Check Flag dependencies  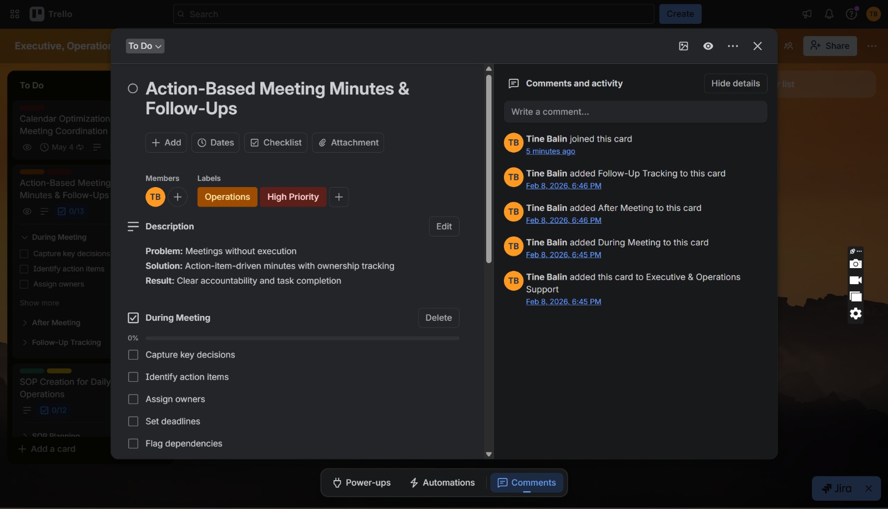click(133, 444)
